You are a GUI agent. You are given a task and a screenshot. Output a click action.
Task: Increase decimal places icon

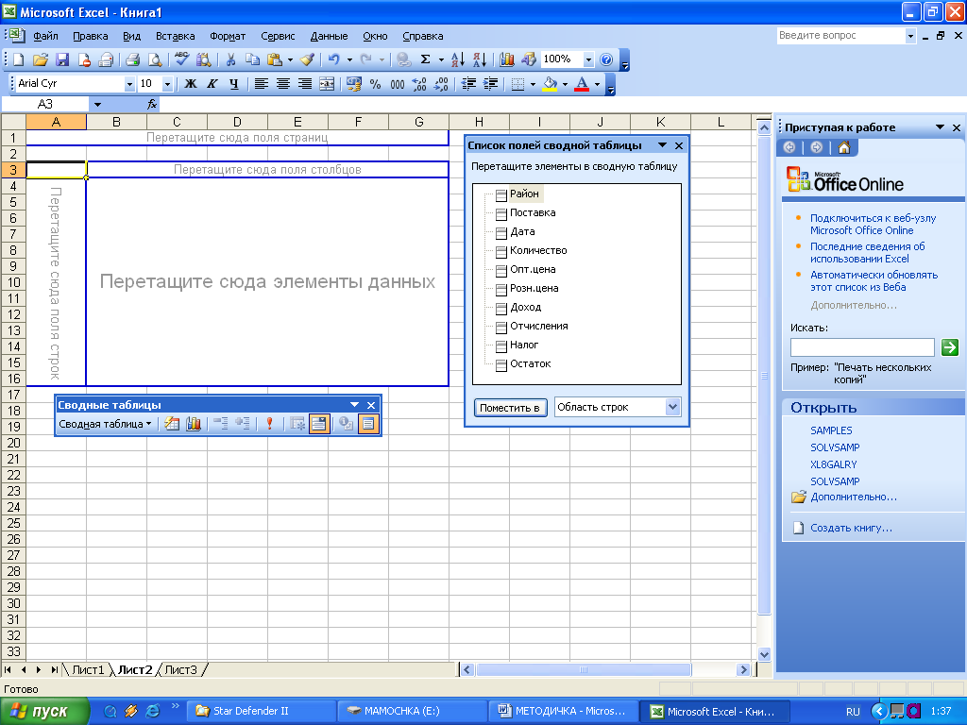point(419,84)
